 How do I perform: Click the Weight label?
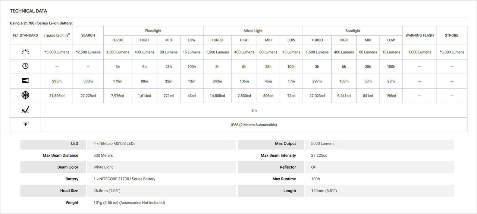click(x=72, y=202)
